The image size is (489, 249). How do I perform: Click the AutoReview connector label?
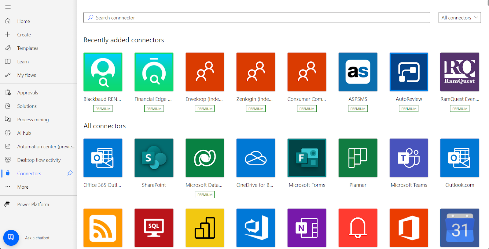[x=409, y=99]
